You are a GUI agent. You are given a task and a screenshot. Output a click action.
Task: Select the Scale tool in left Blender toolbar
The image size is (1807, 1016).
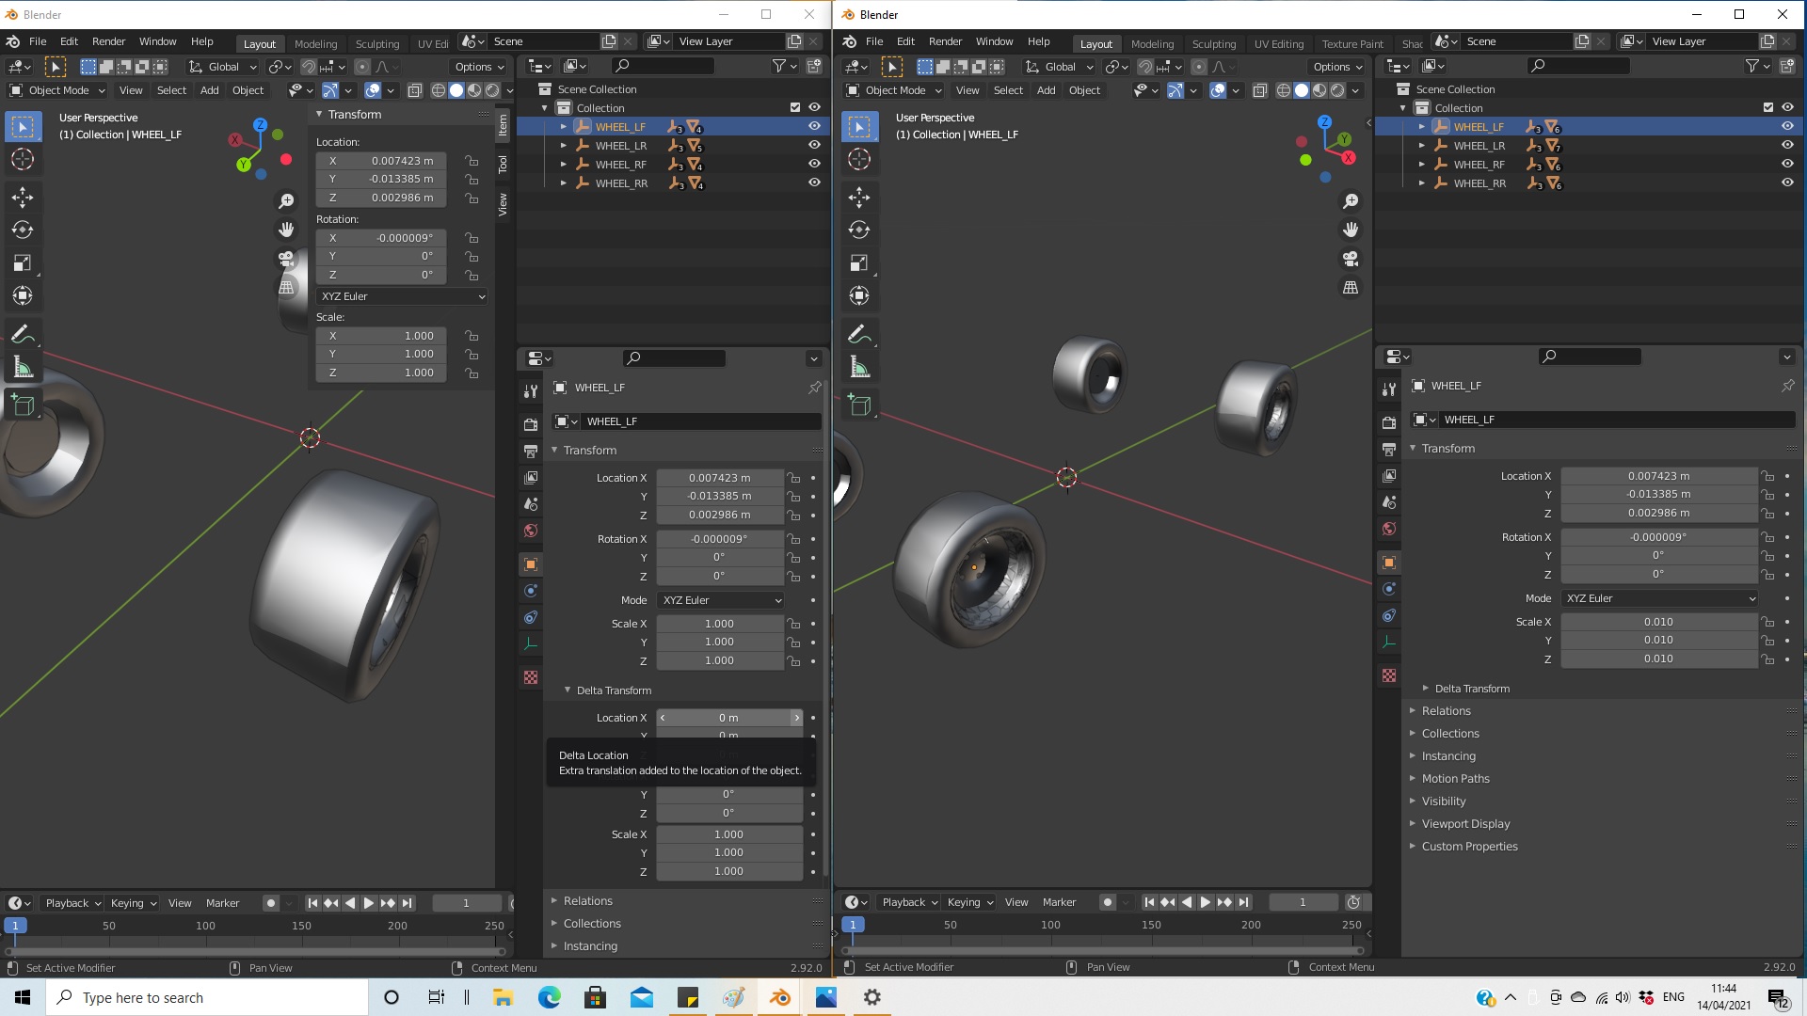[x=23, y=262]
